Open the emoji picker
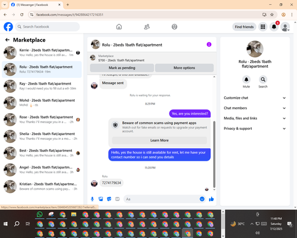Viewport: 297px width, 238px height. [x=202, y=199]
